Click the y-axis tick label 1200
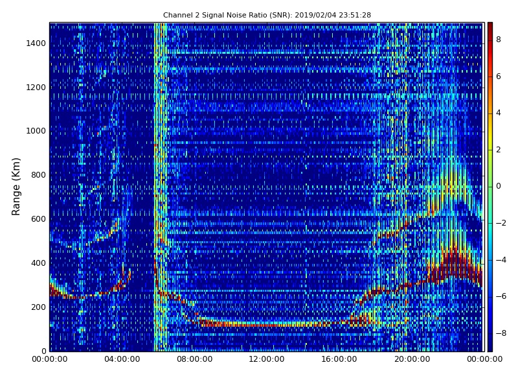This screenshot has width=518, height=389. point(36,88)
